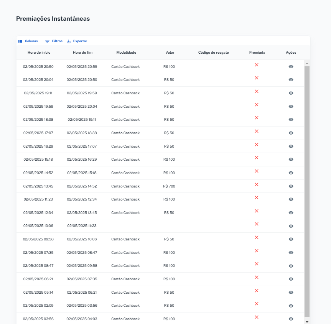The width and height of the screenshot is (331, 324).
Task: Open the Colunas column selector
Action: [x=28, y=41]
